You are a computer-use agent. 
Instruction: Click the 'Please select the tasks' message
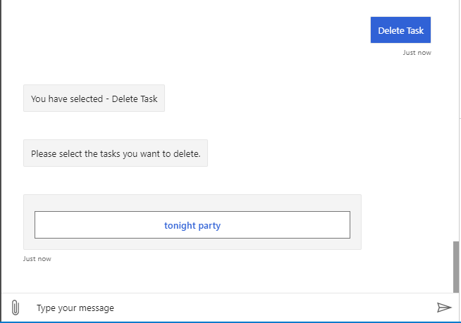point(116,153)
